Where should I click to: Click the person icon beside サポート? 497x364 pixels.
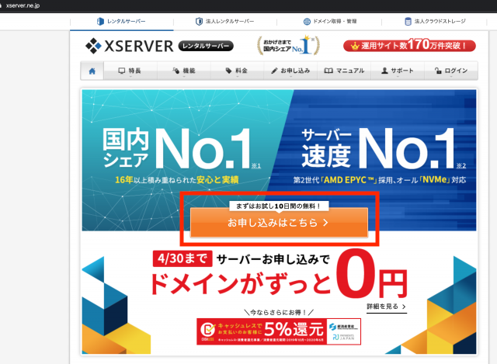[x=384, y=71]
